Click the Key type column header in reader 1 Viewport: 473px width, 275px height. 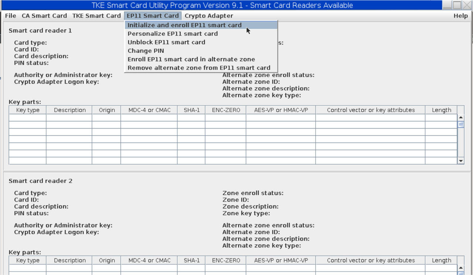[x=28, y=110]
